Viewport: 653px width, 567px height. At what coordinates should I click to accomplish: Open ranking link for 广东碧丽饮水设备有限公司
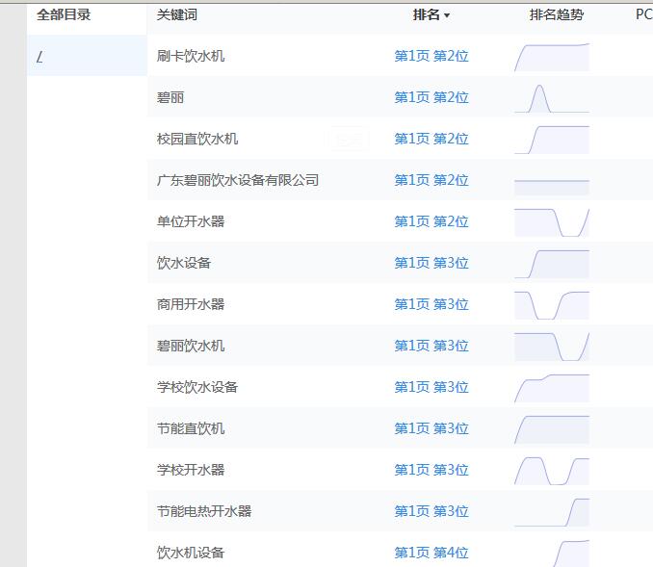(x=431, y=180)
